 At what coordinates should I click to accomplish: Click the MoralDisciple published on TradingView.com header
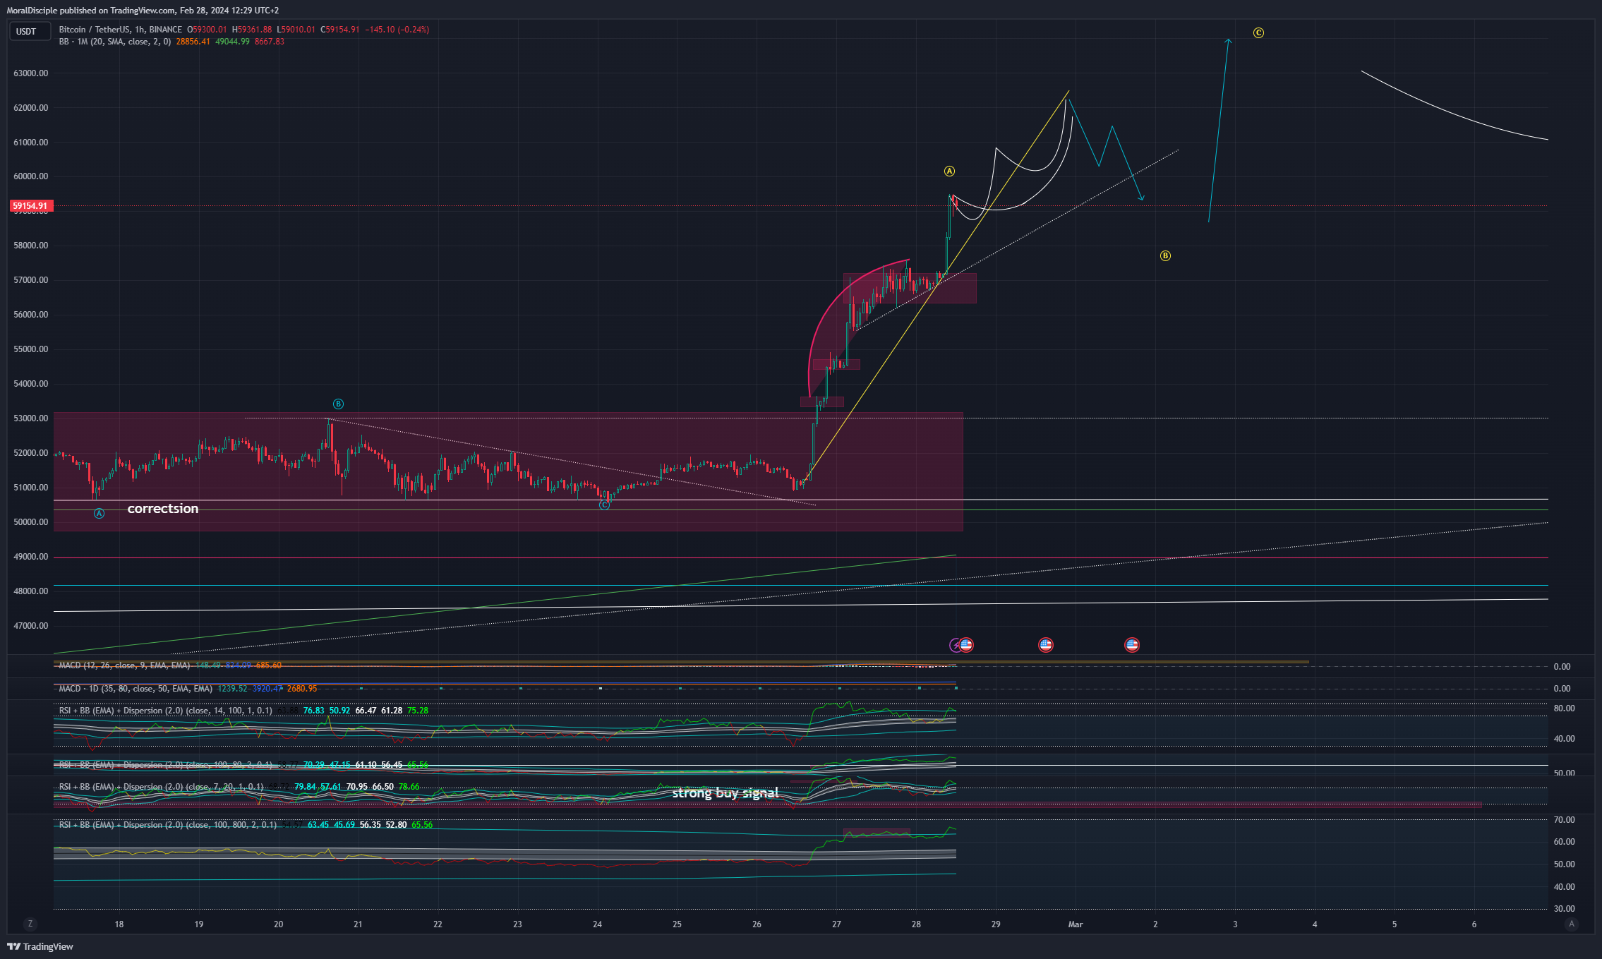tap(143, 11)
